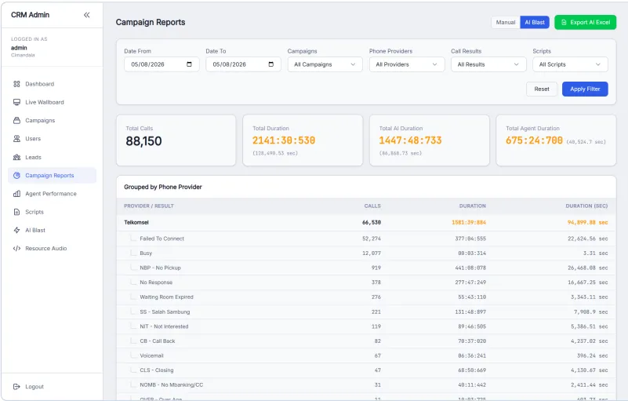Click the Apply Filter button
The height and width of the screenshot is (401, 628).
tap(585, 89)
